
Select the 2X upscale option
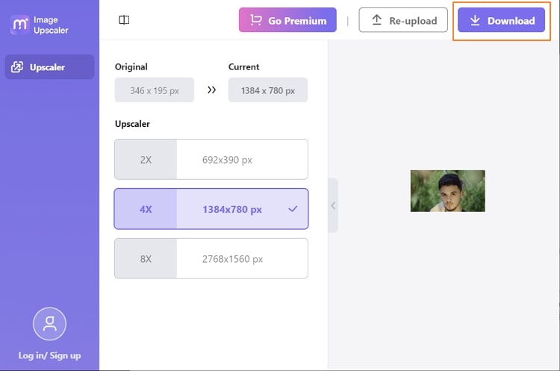[211, 159]
